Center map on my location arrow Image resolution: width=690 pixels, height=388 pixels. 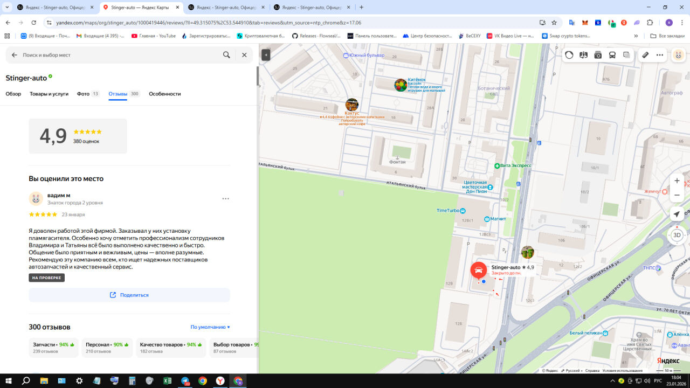[x=677, y=214]
